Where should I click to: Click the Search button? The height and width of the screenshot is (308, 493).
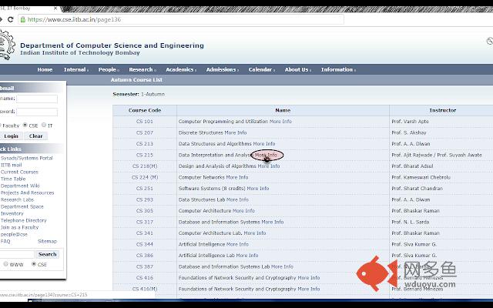coord(48,254)
